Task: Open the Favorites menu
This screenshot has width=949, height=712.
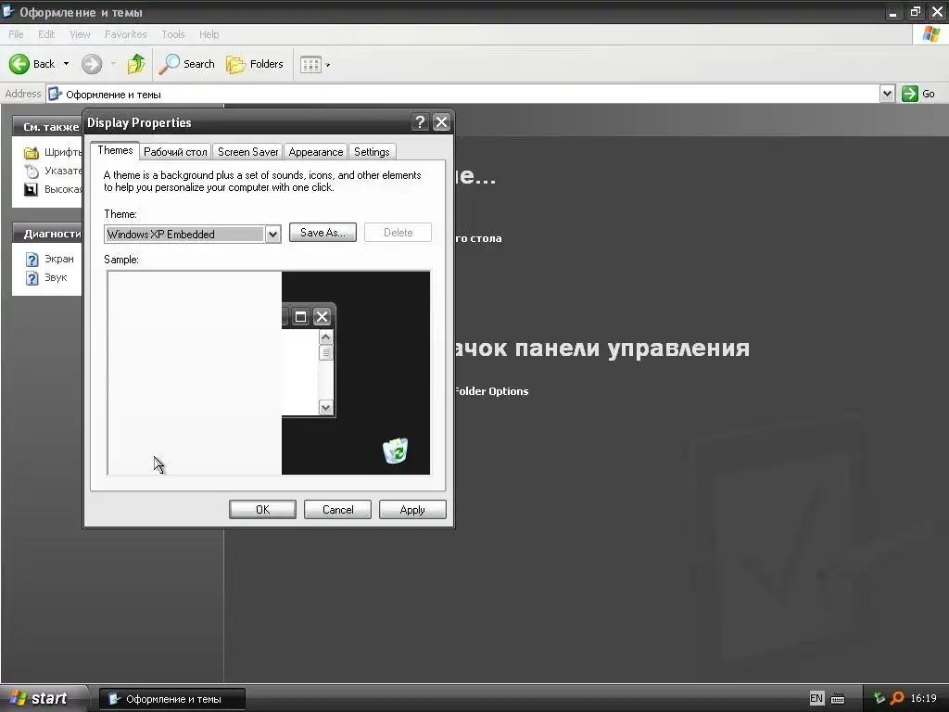Action: click(125, 34)
